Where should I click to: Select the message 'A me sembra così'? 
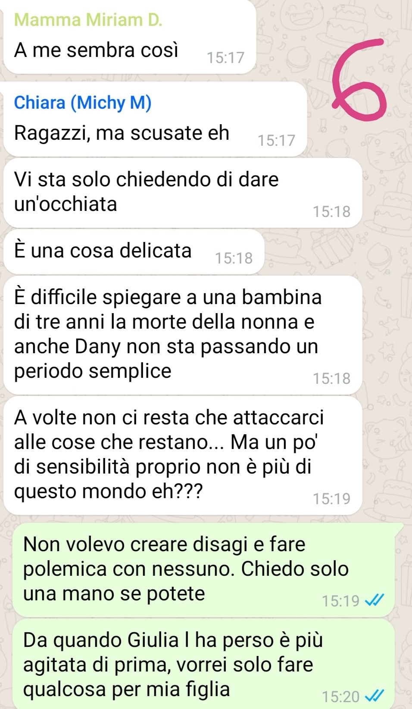click(129, 37)
